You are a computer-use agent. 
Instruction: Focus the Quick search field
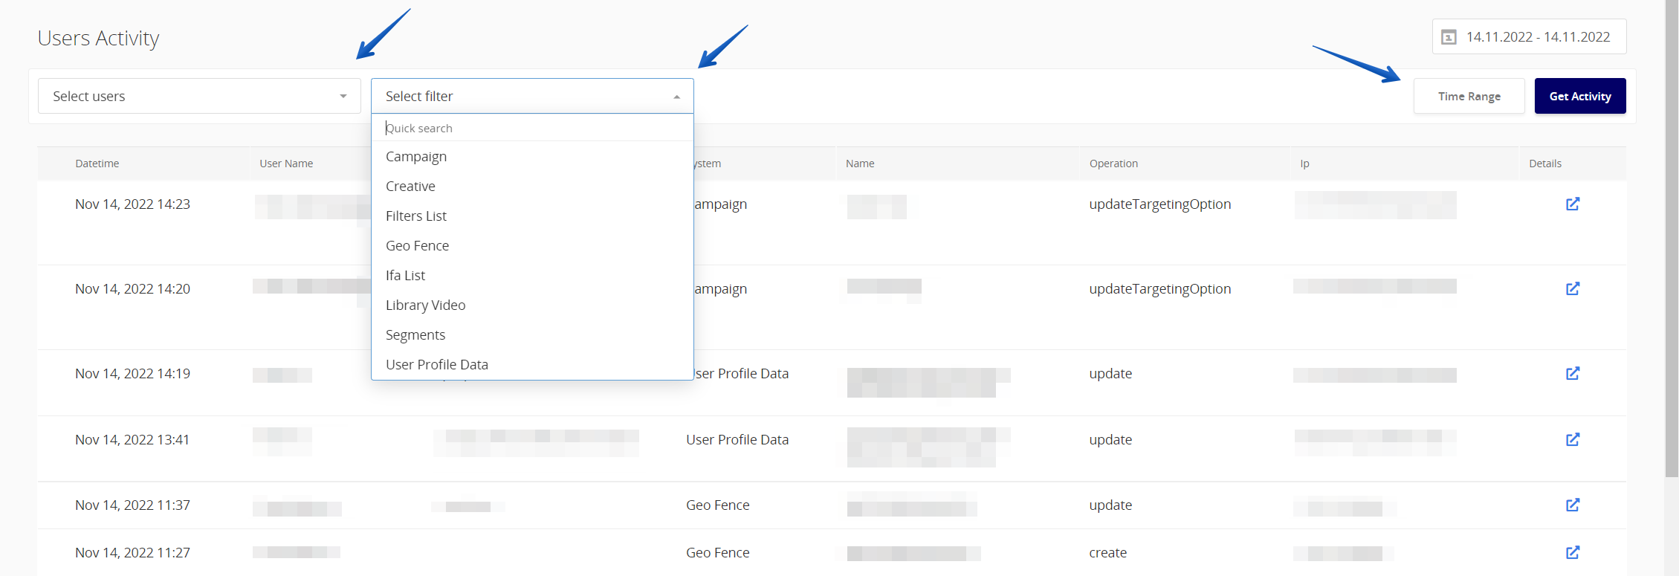(x=532, y=128)
